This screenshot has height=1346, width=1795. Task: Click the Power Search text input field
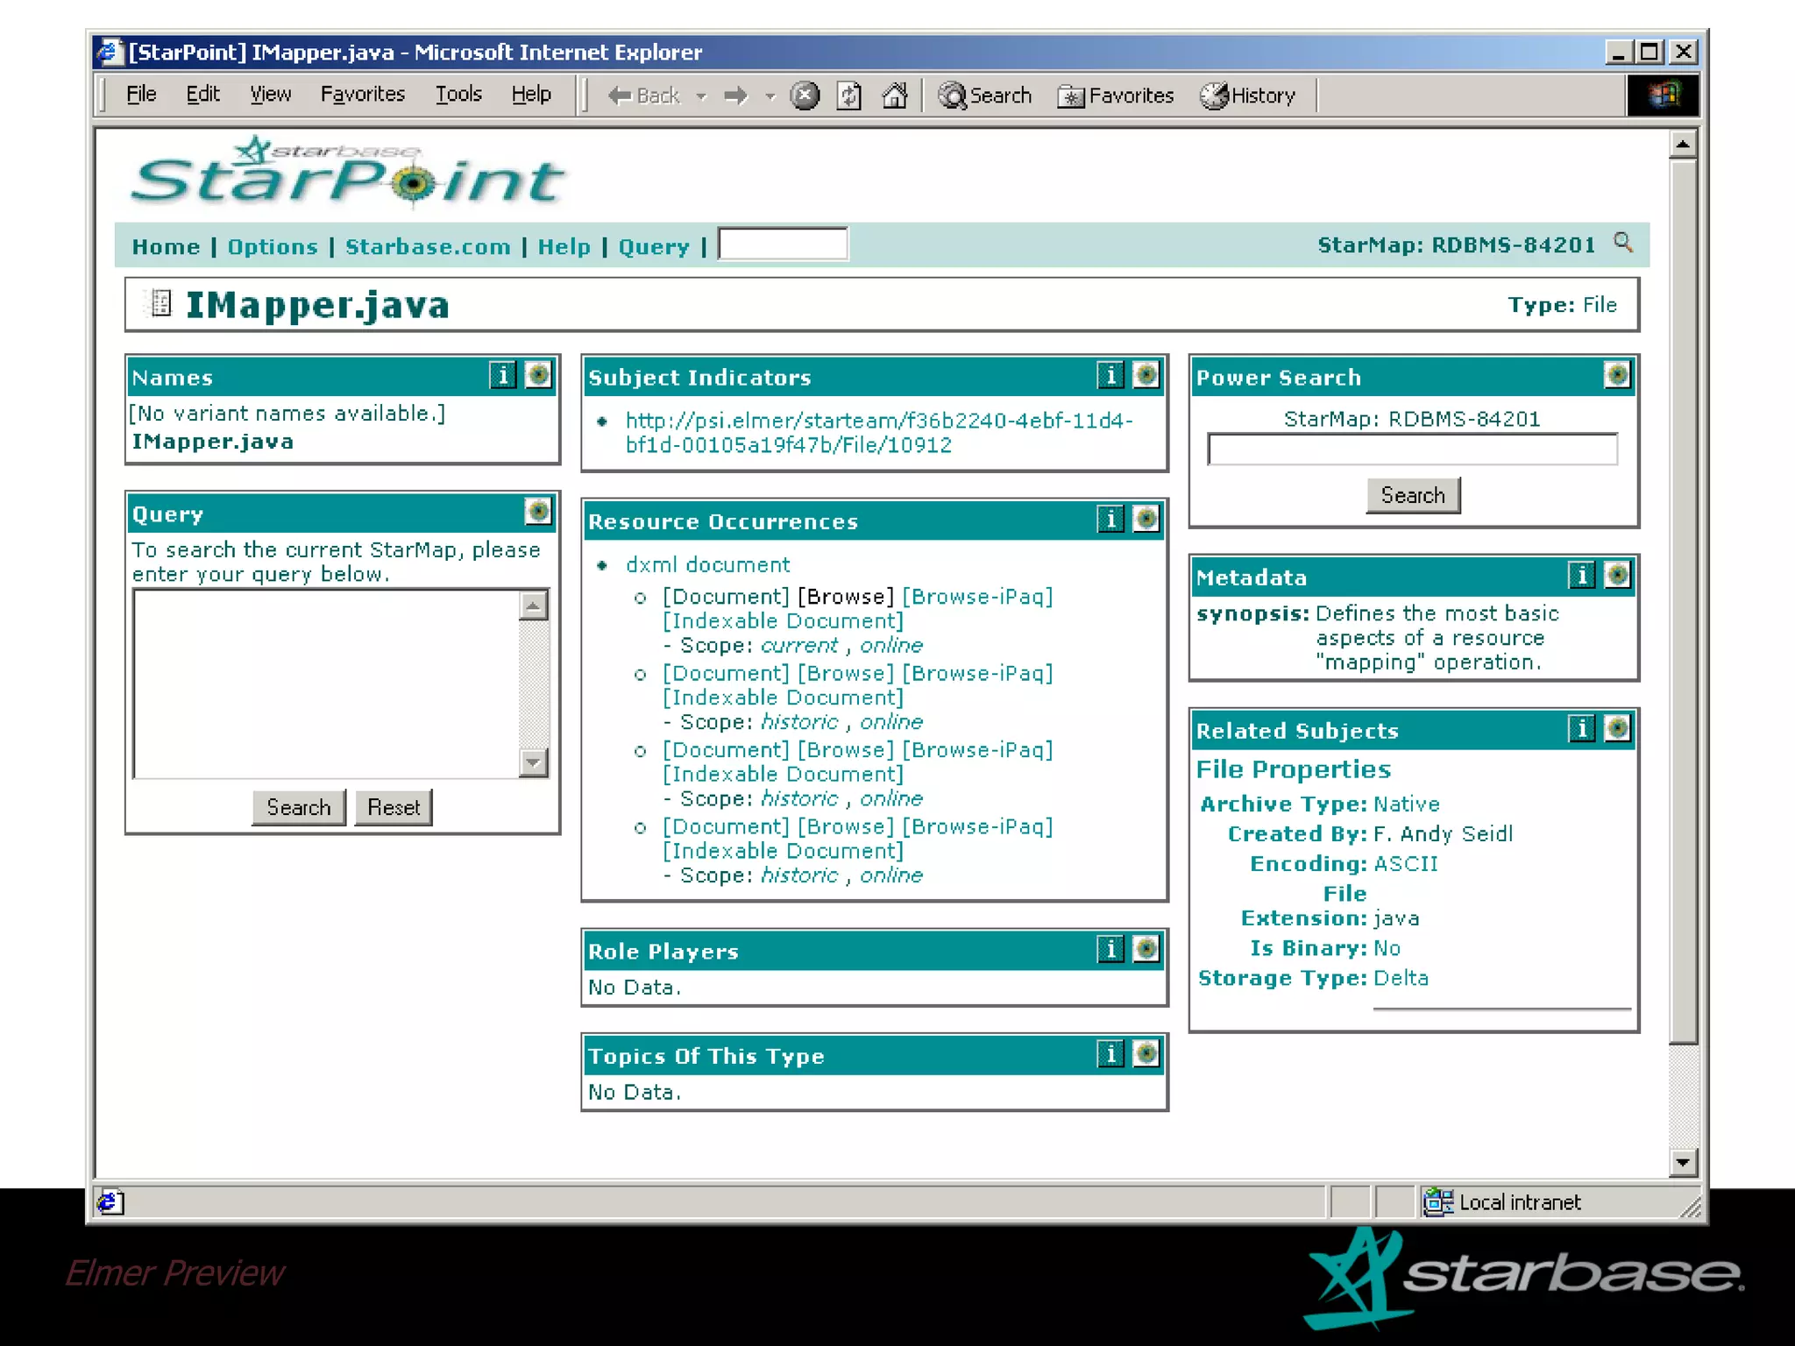point(1412,450)
